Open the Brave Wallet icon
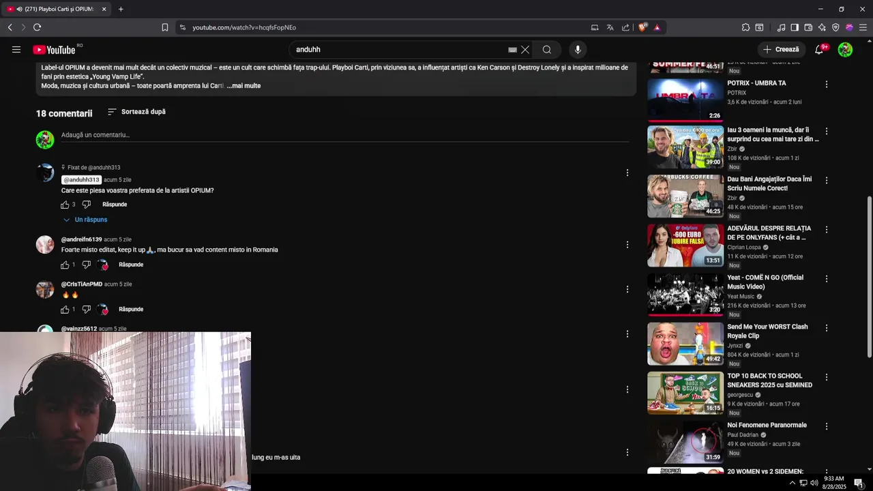Screen dimensions: 873x491 pos(808,27)
